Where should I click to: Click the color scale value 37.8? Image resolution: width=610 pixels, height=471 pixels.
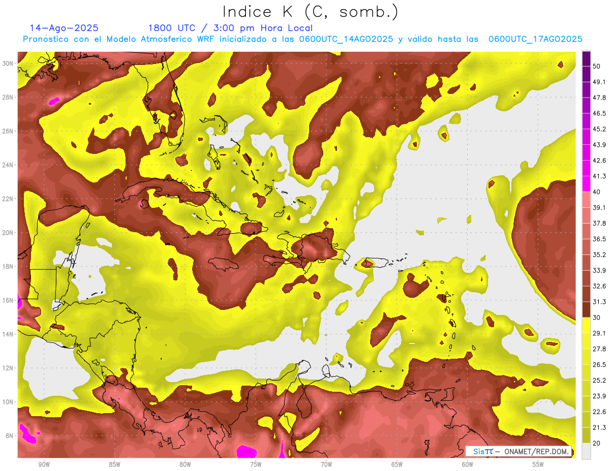coord(599,223)
